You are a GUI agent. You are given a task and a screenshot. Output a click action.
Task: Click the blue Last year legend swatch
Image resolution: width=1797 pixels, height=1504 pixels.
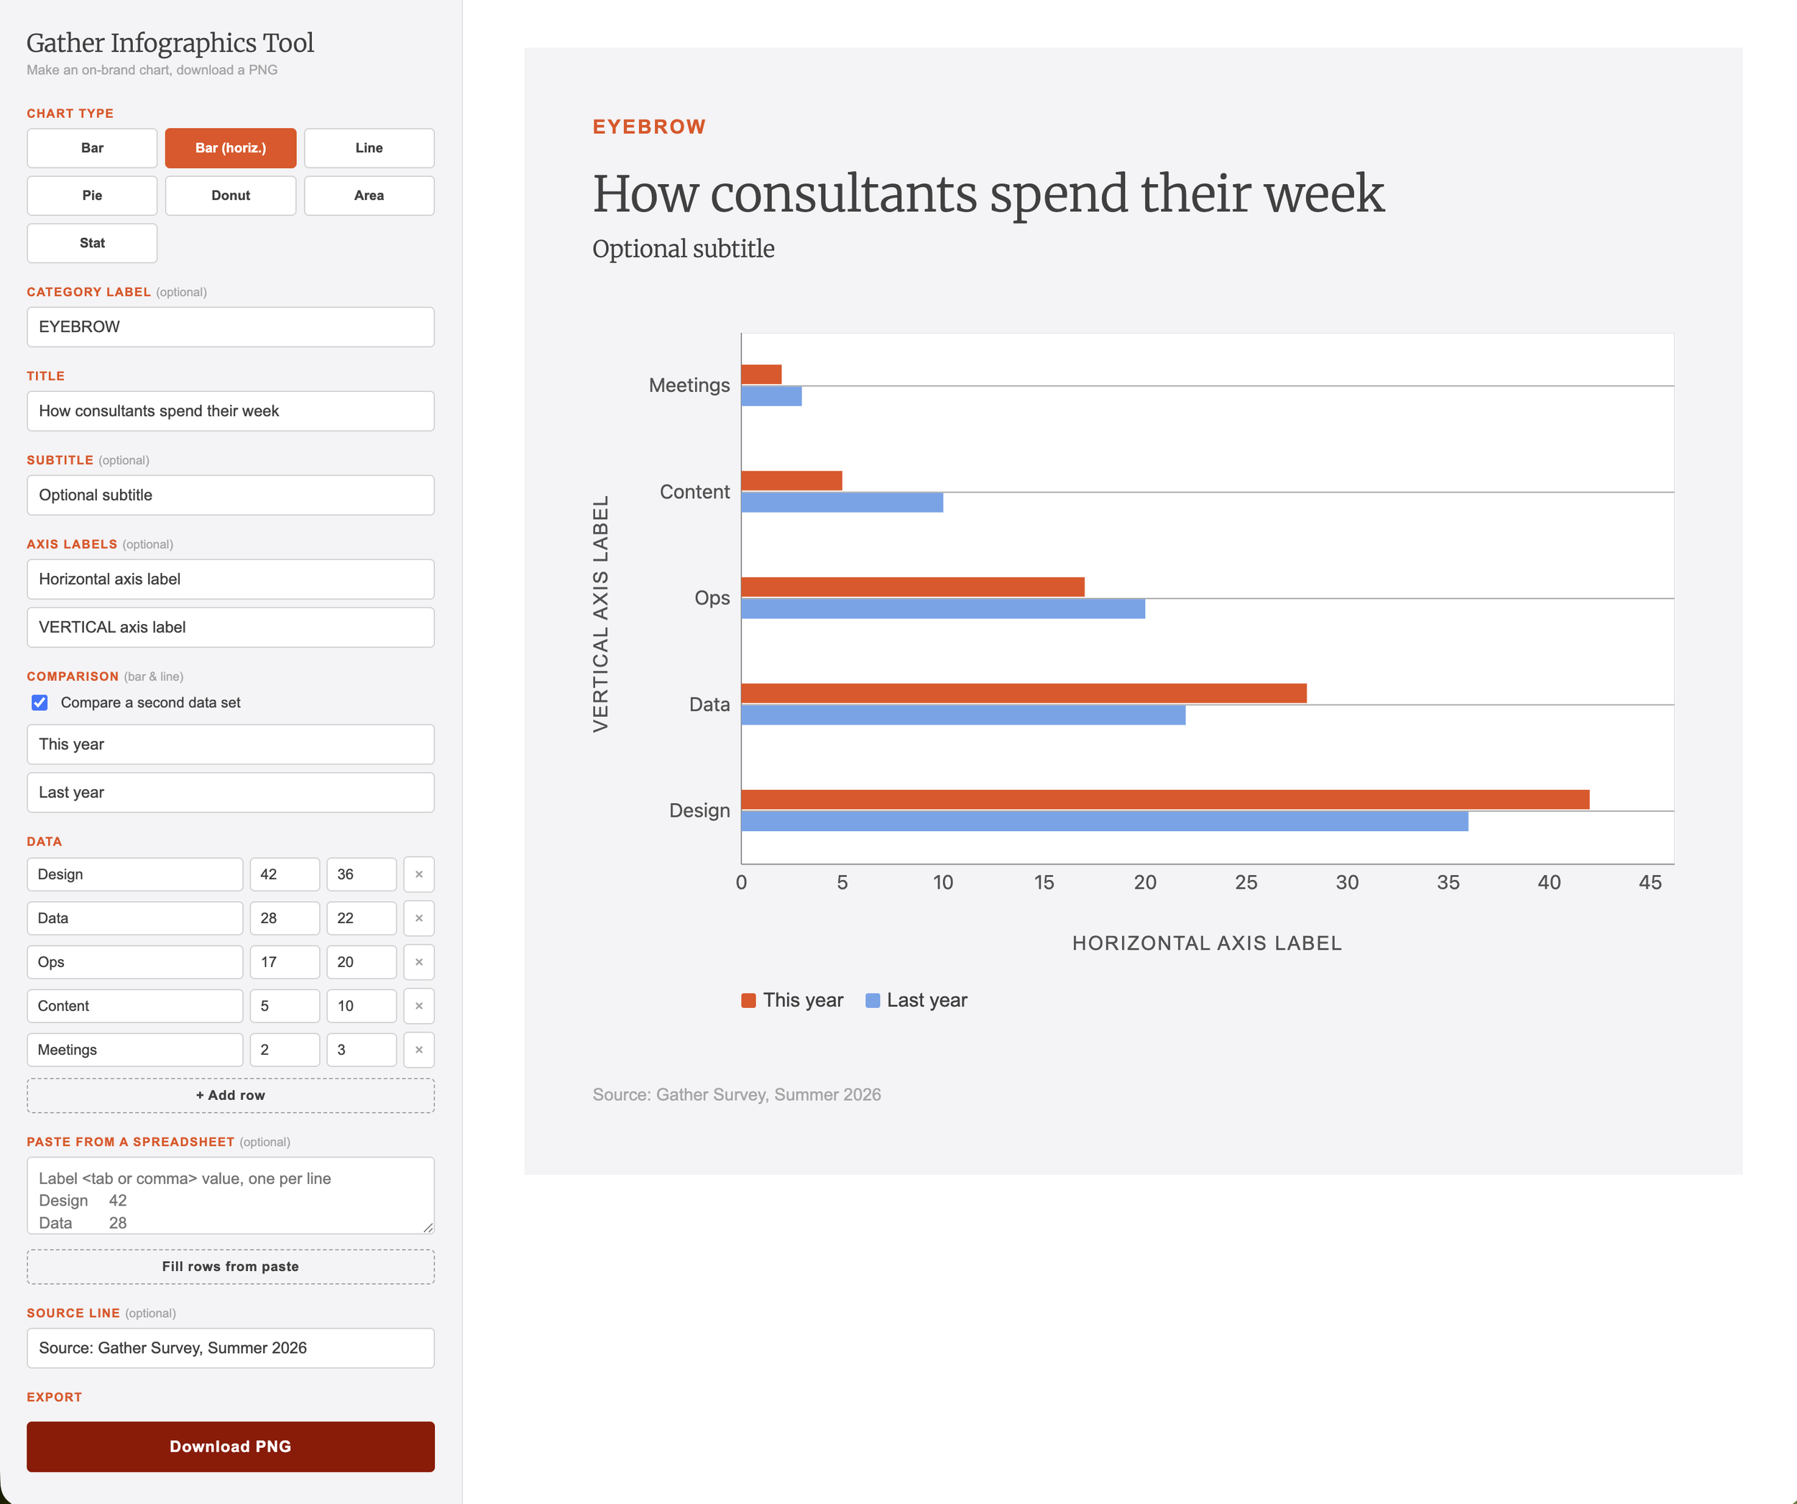click(x=873, y=1001)
